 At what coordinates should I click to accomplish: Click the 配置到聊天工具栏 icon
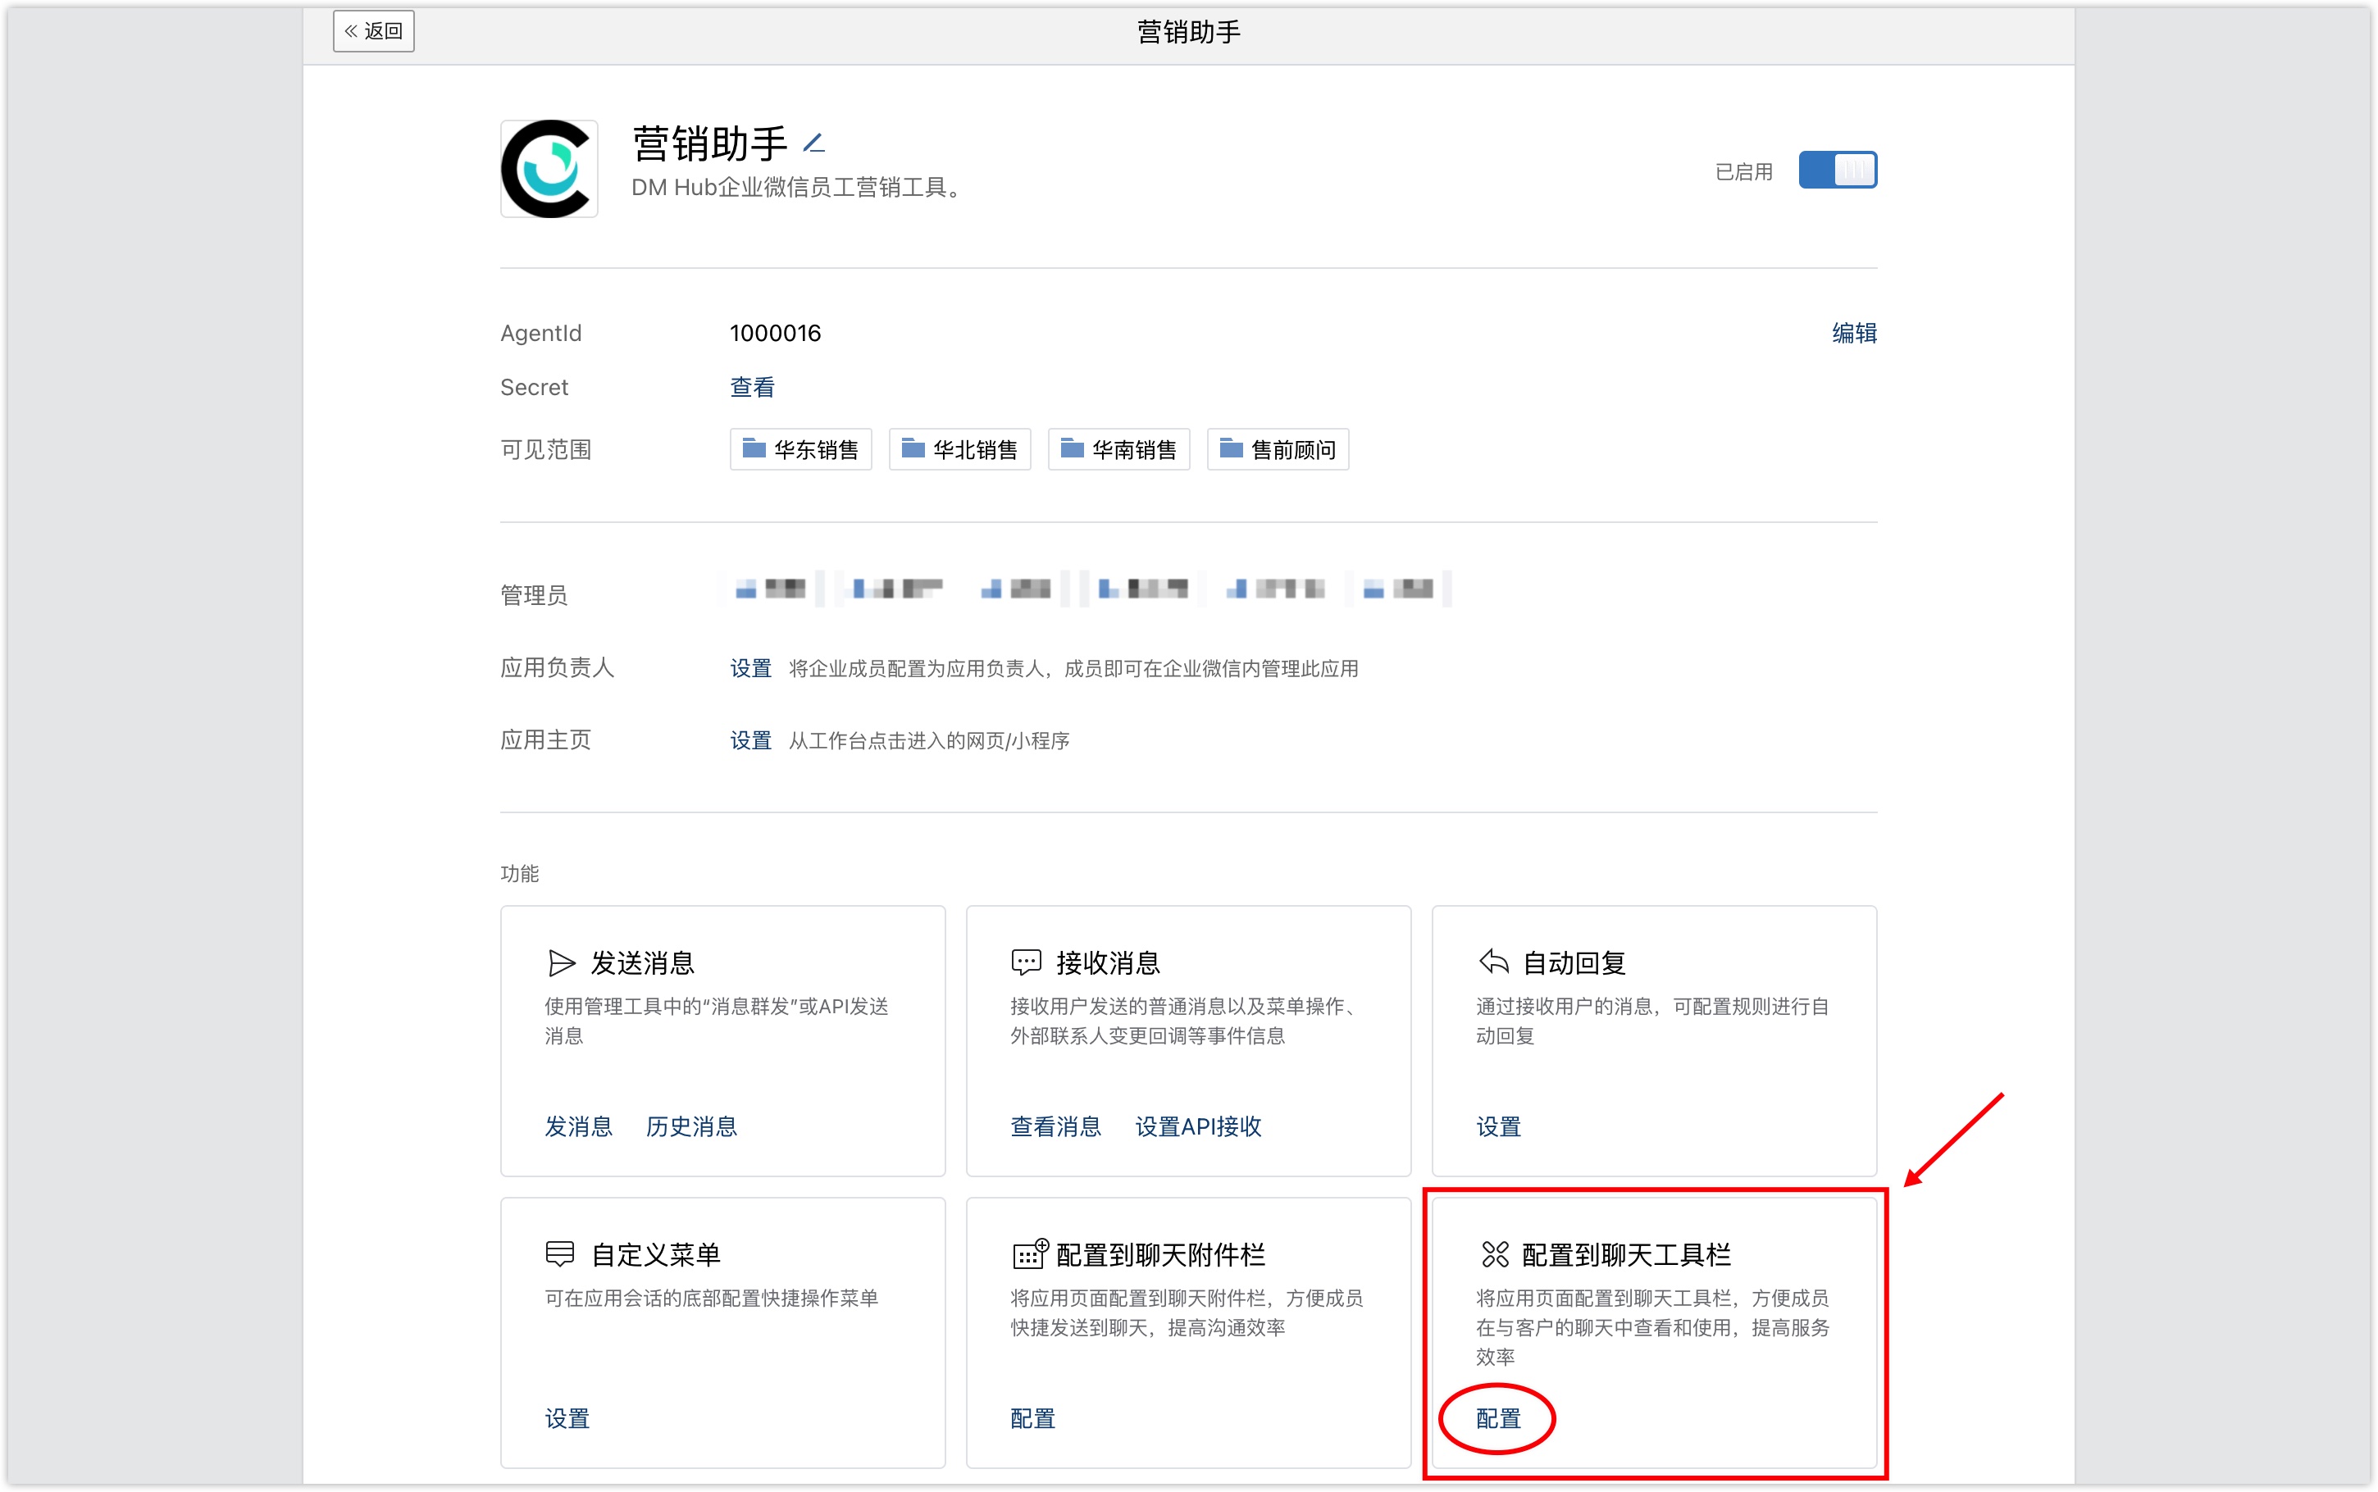coord(1495,1254)
